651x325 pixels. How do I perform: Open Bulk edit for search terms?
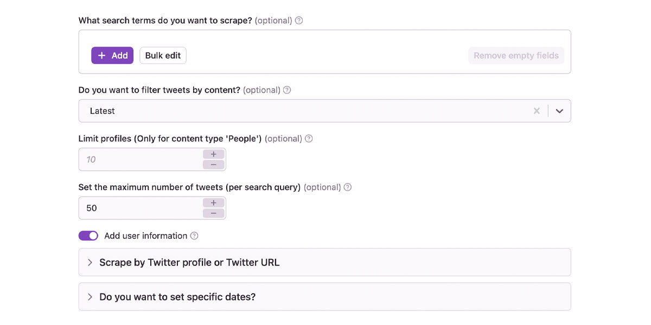pos(163,55)
